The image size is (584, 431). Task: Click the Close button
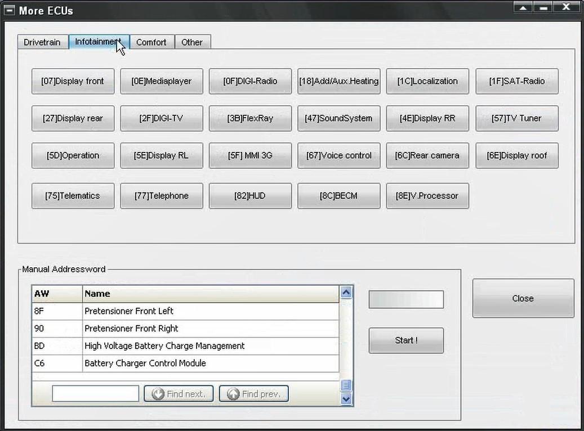coord(523,298)
